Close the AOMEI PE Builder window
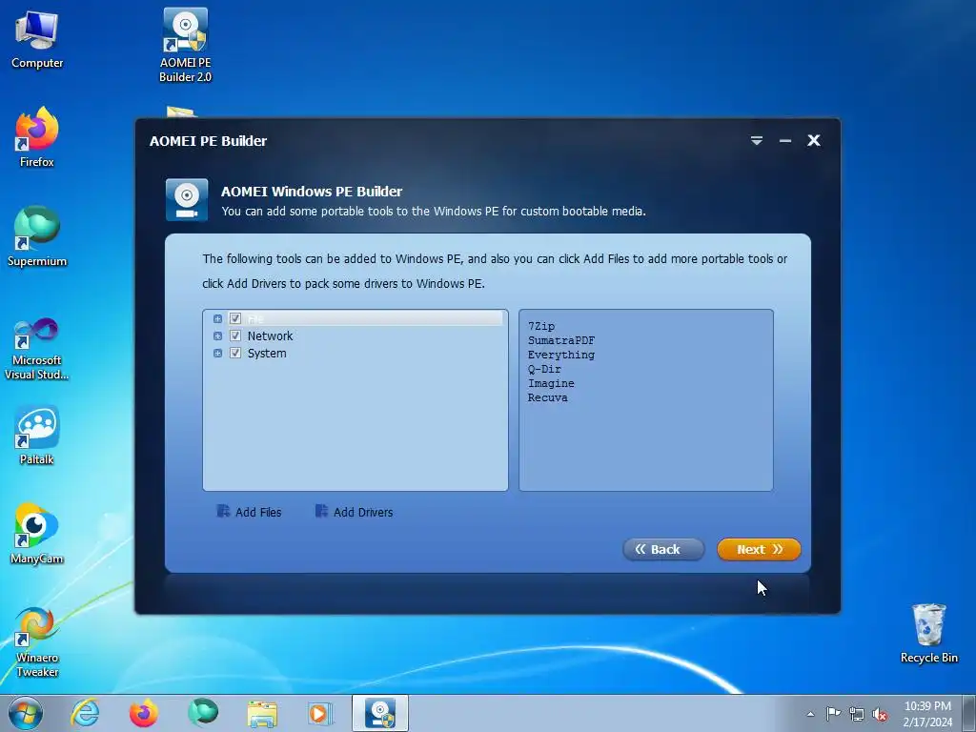Screen dimensions: 976x732 click(814, 141)
